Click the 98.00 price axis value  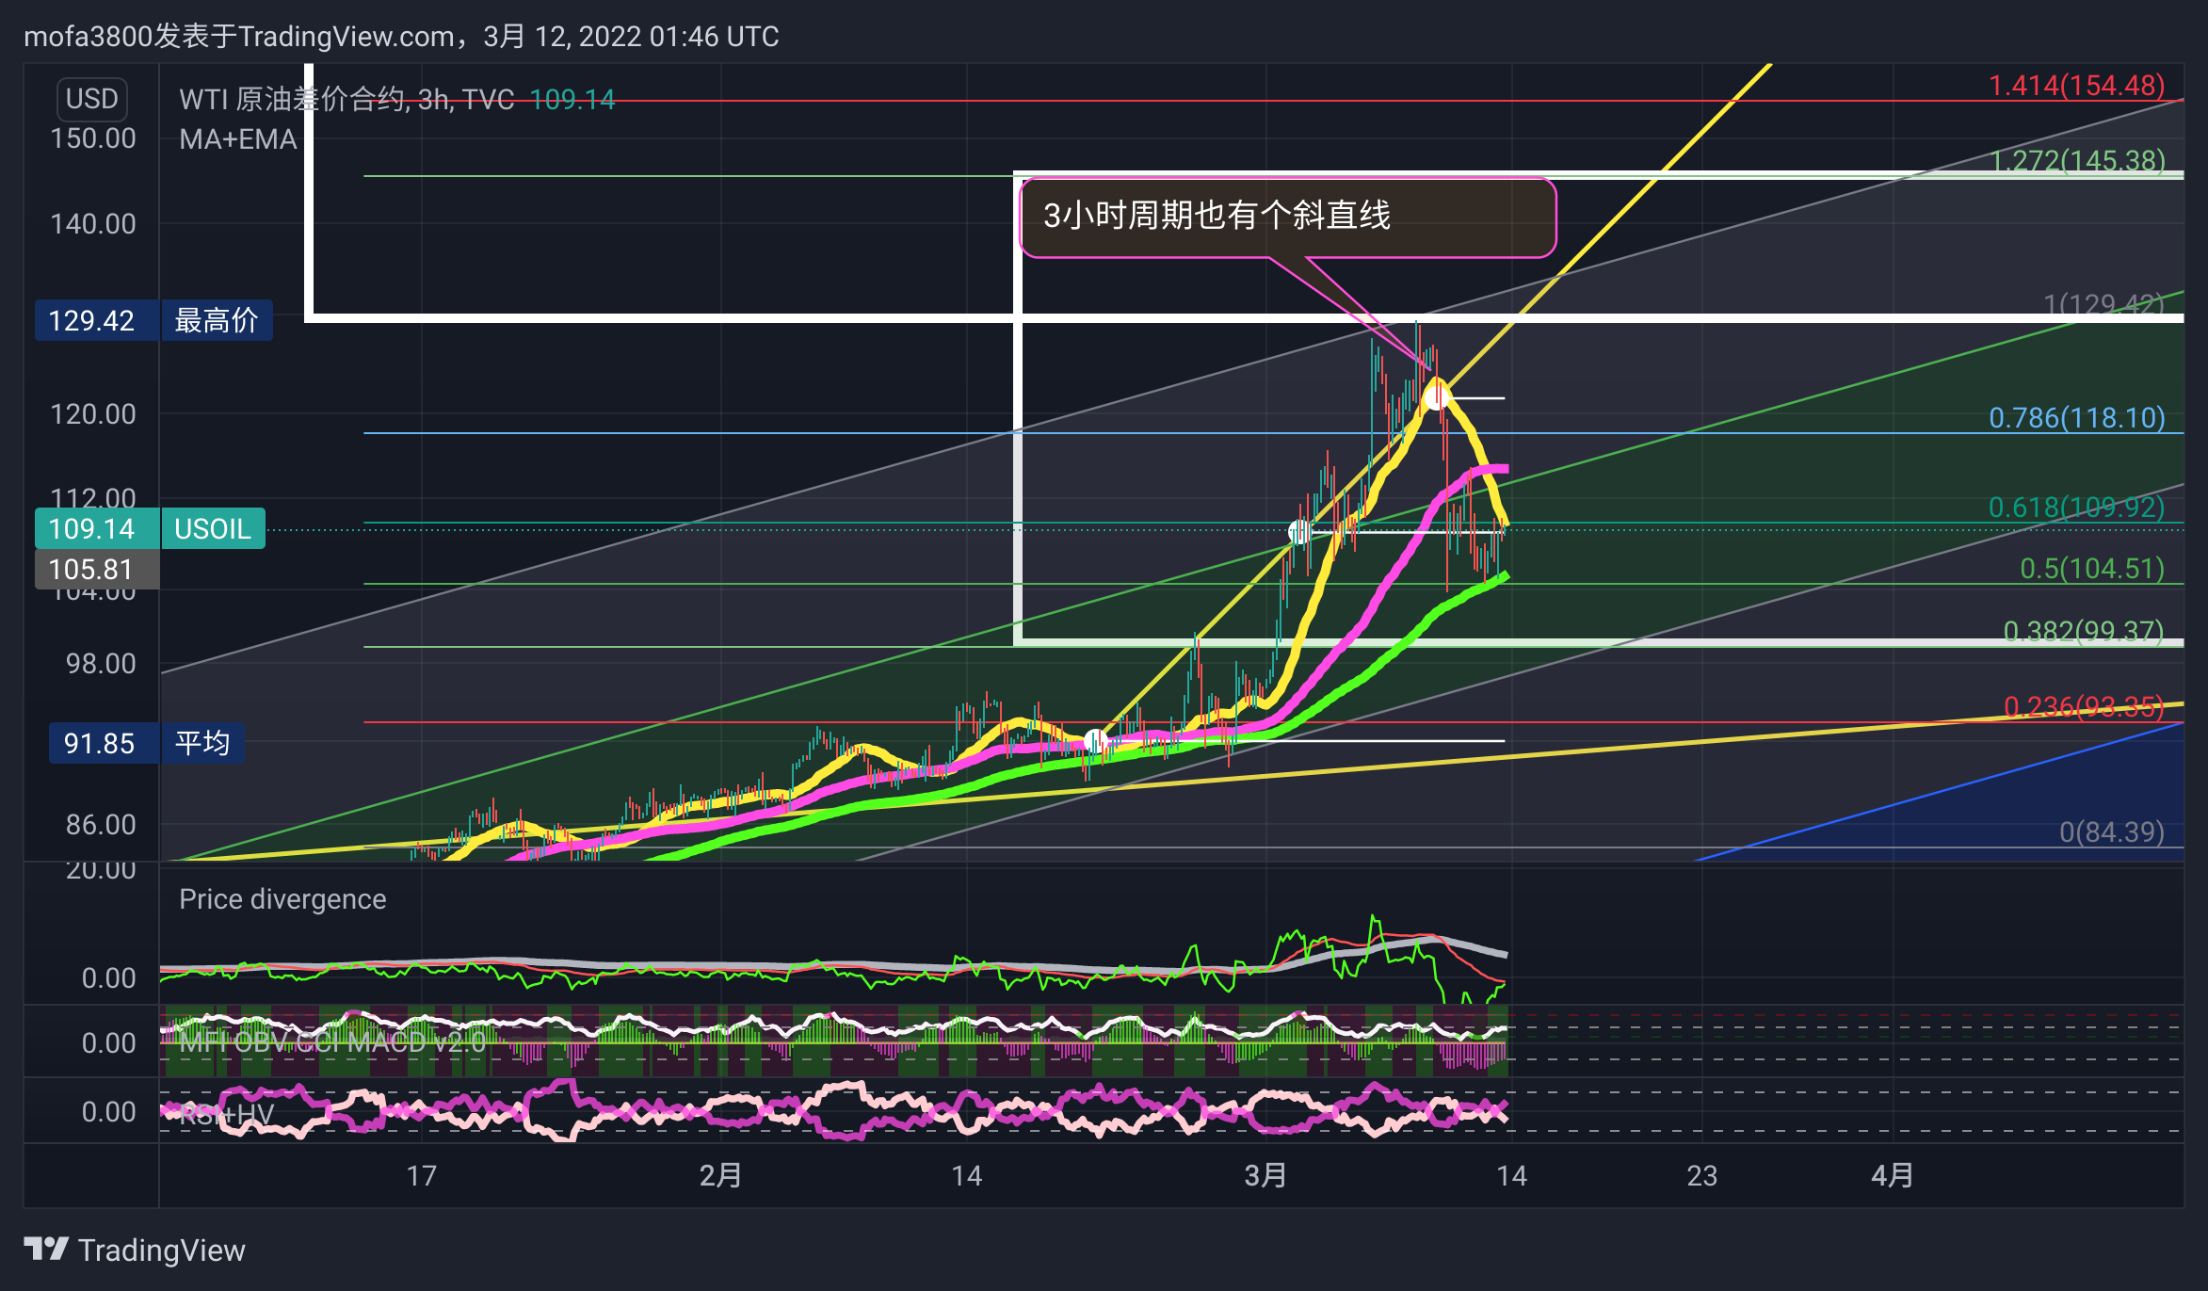[101, 664]
